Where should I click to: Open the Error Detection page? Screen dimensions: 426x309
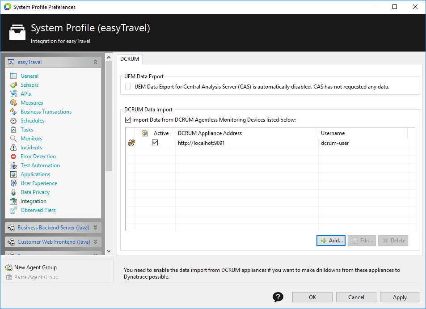pos(38,157)
